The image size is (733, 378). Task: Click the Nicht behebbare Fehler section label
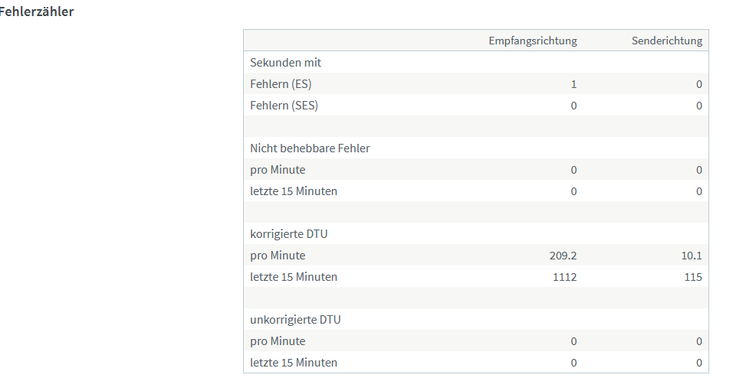pos(310,148)
